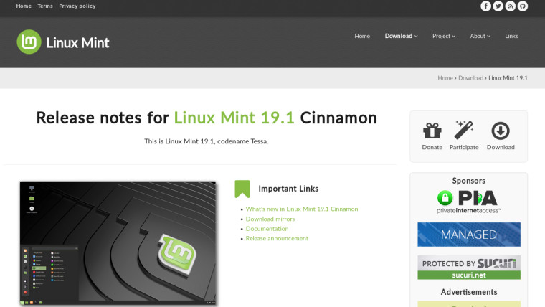Open the RSS feed icon
This screenshot has width=545, height=307.
pyautogui.click(x=511, y=6)
